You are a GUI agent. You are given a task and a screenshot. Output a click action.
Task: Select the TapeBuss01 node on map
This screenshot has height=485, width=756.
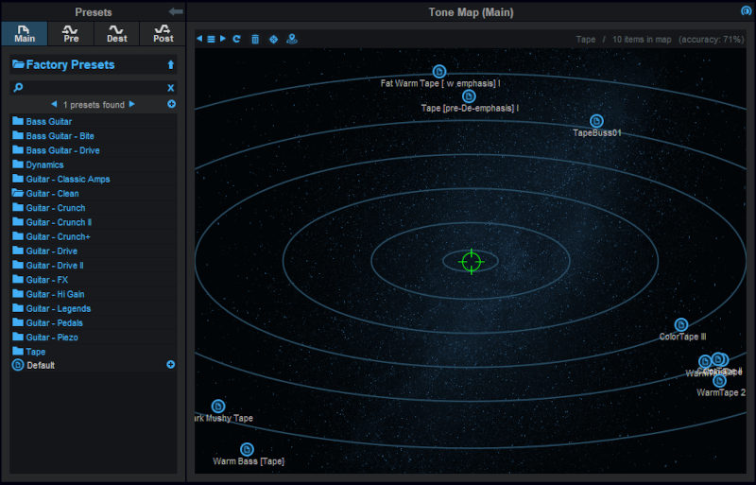tap(596, 121)
